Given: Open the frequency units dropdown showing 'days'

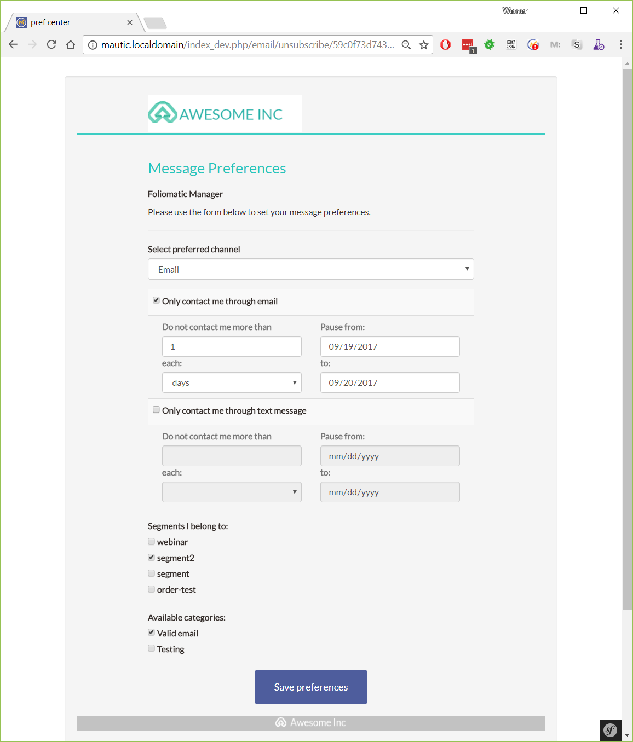Looking at the screenshot, I should click(231, 382).
